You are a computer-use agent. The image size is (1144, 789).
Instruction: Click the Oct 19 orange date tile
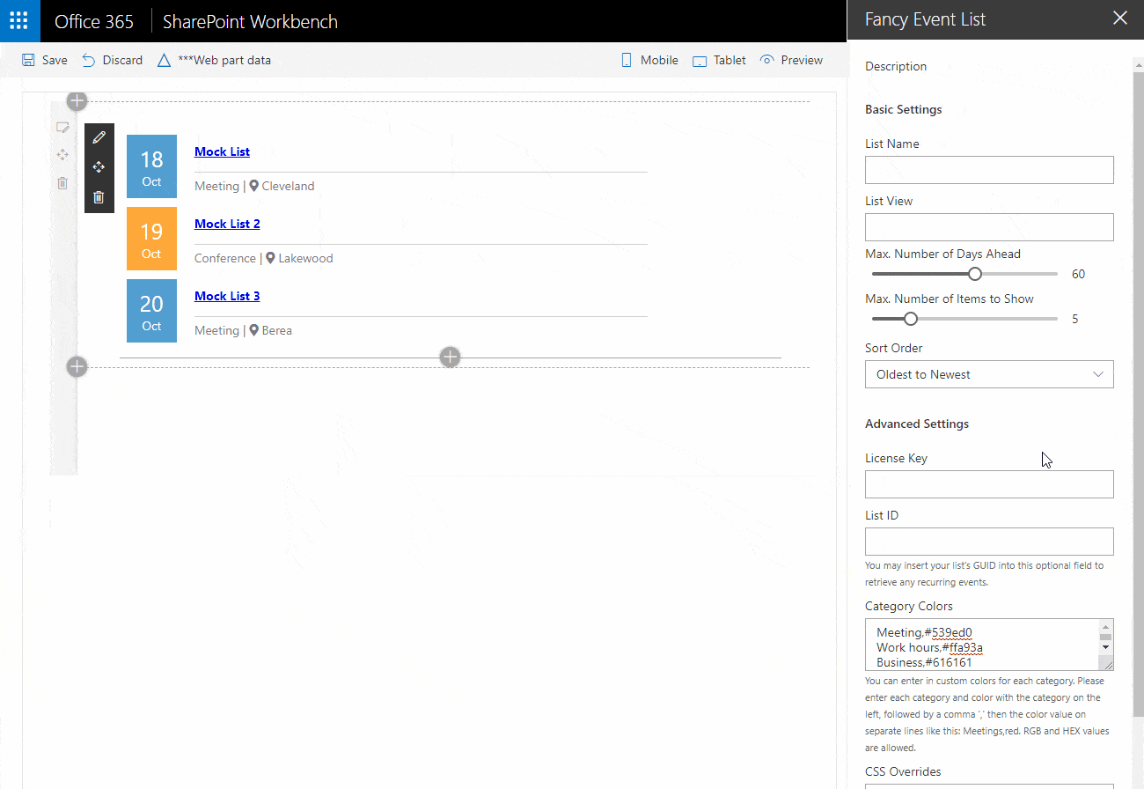[151, 239]
